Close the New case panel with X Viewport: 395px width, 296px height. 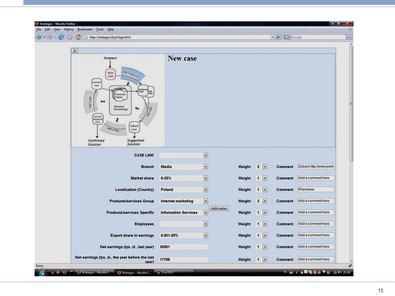(74, 51)
